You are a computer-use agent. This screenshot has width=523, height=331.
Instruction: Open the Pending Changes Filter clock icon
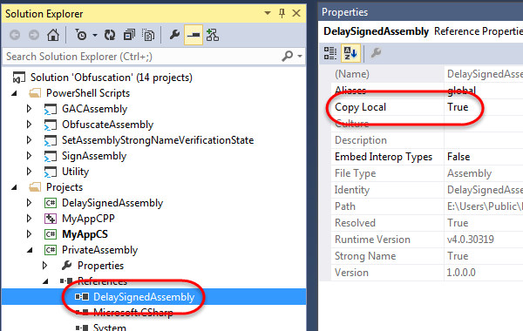pyautogui.click(x=81, y=35)
